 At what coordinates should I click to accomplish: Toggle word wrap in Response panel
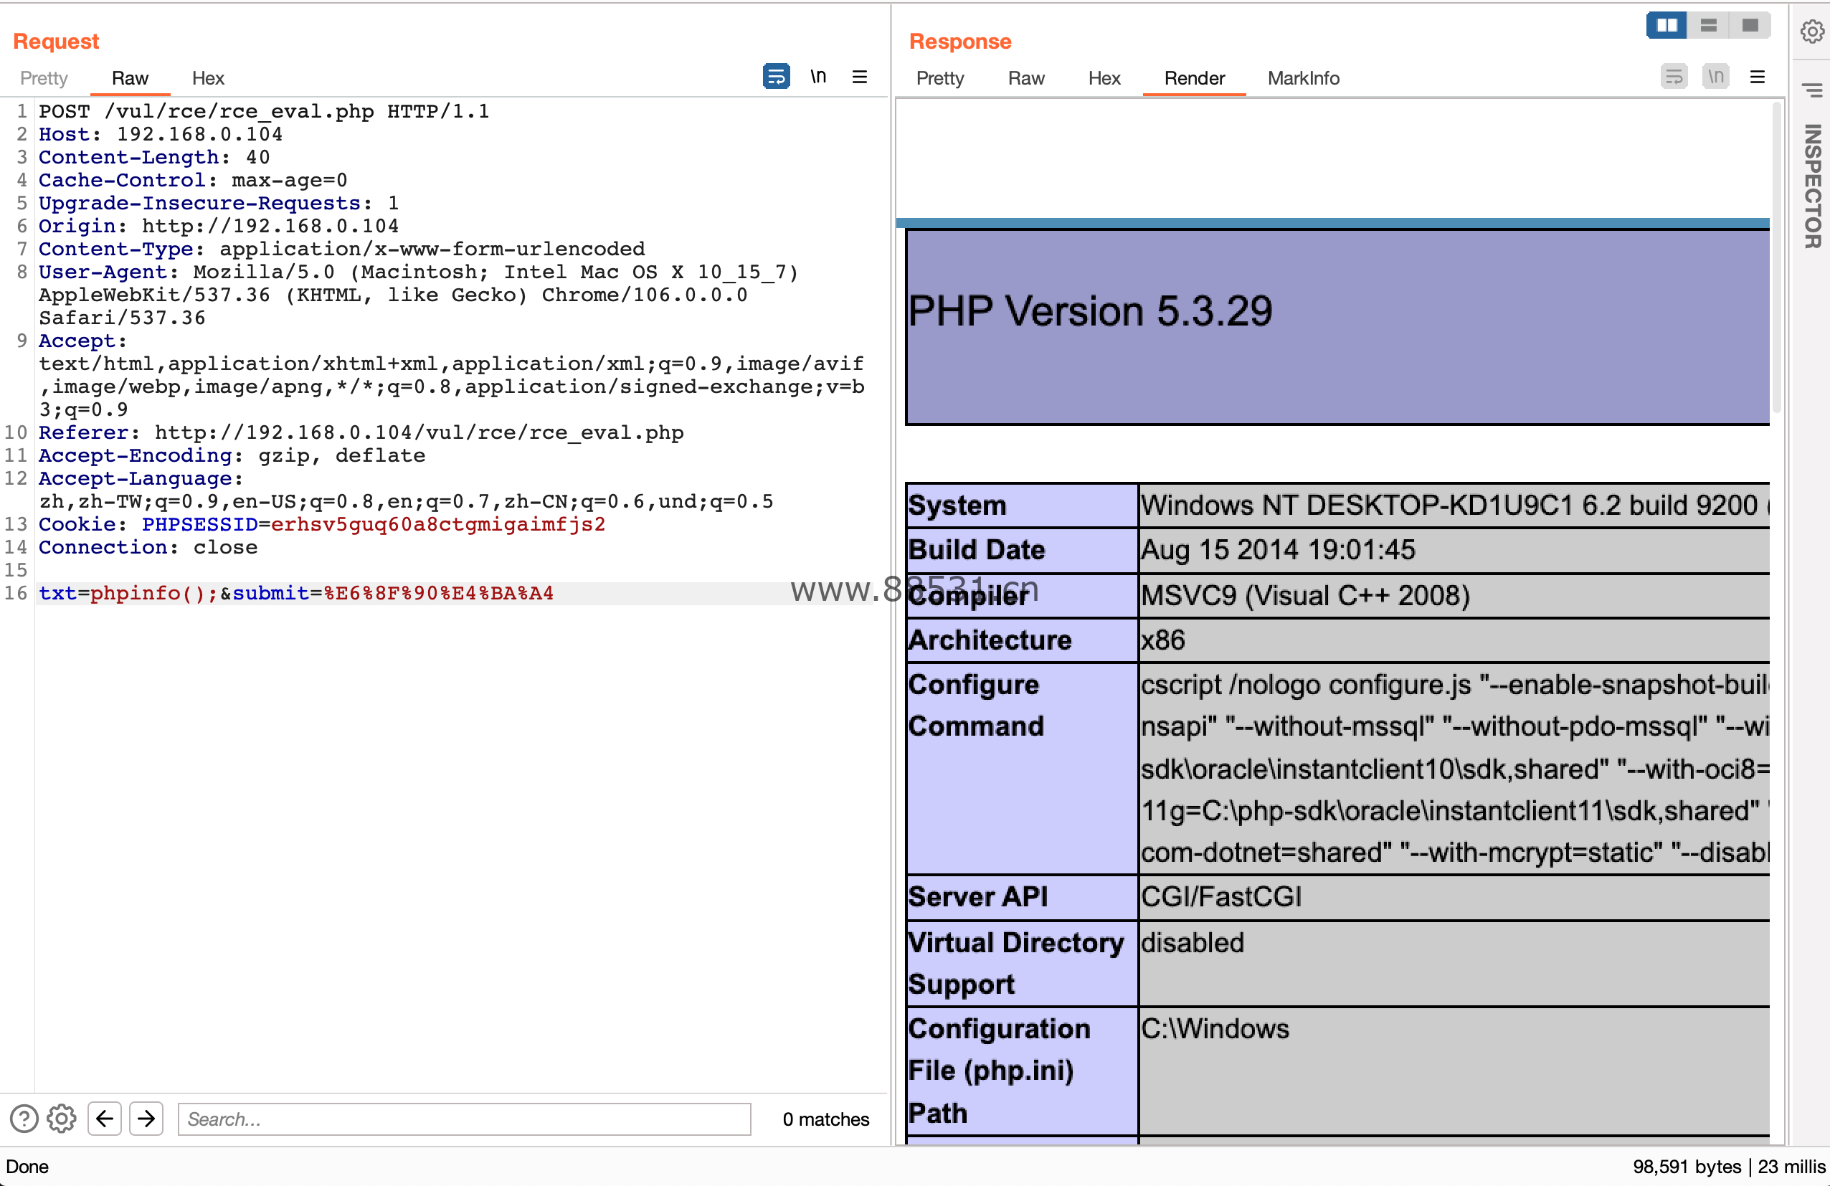[x=1674, y=77]
